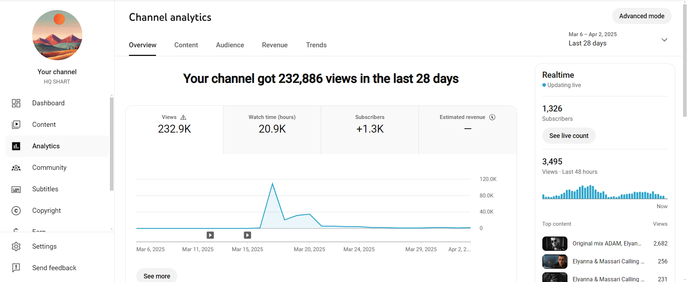
Task: Expand the Last 28 days date dropdown
Action: coord(664,40)
